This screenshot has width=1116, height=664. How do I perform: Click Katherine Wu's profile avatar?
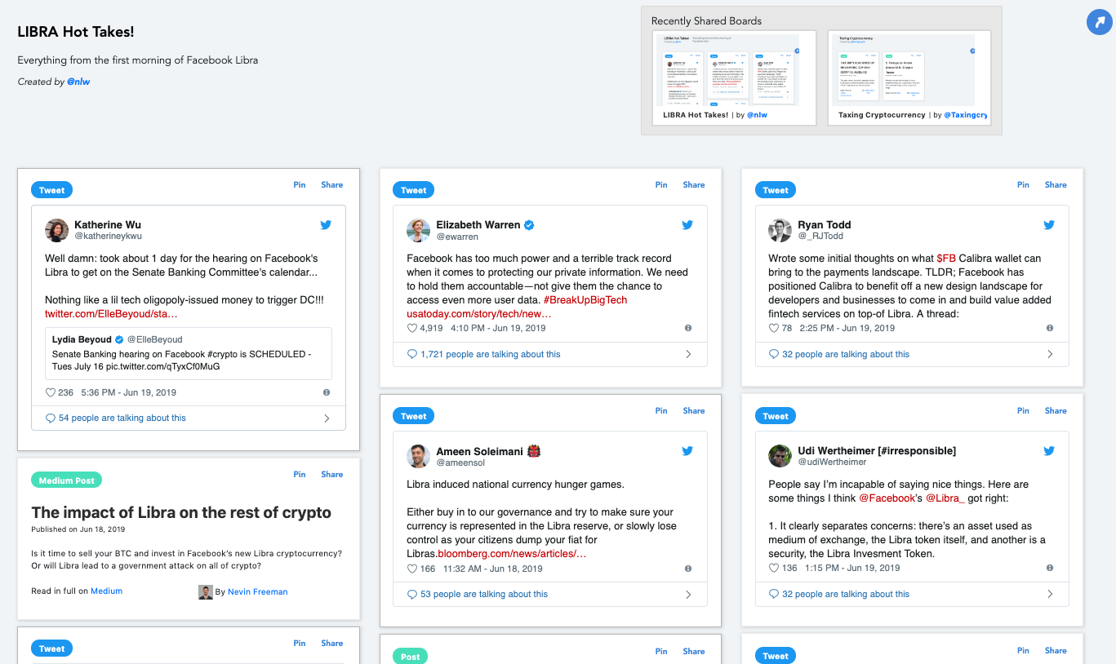pyautogui.click(x=56, y=230)
